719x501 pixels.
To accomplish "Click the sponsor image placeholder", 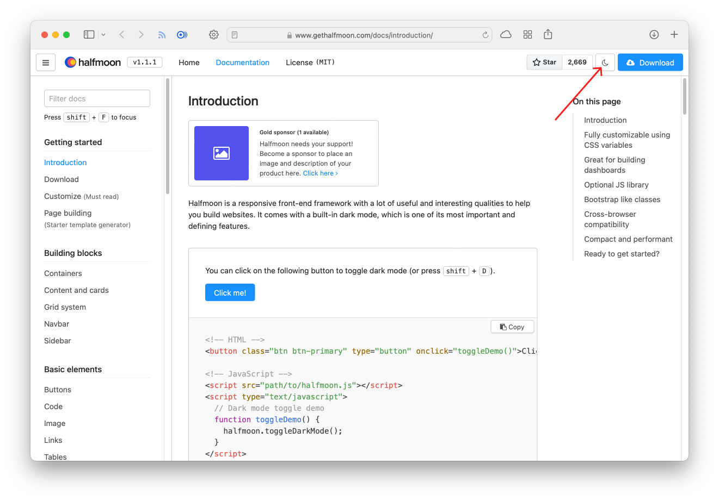I will click(x=222, y=153).
